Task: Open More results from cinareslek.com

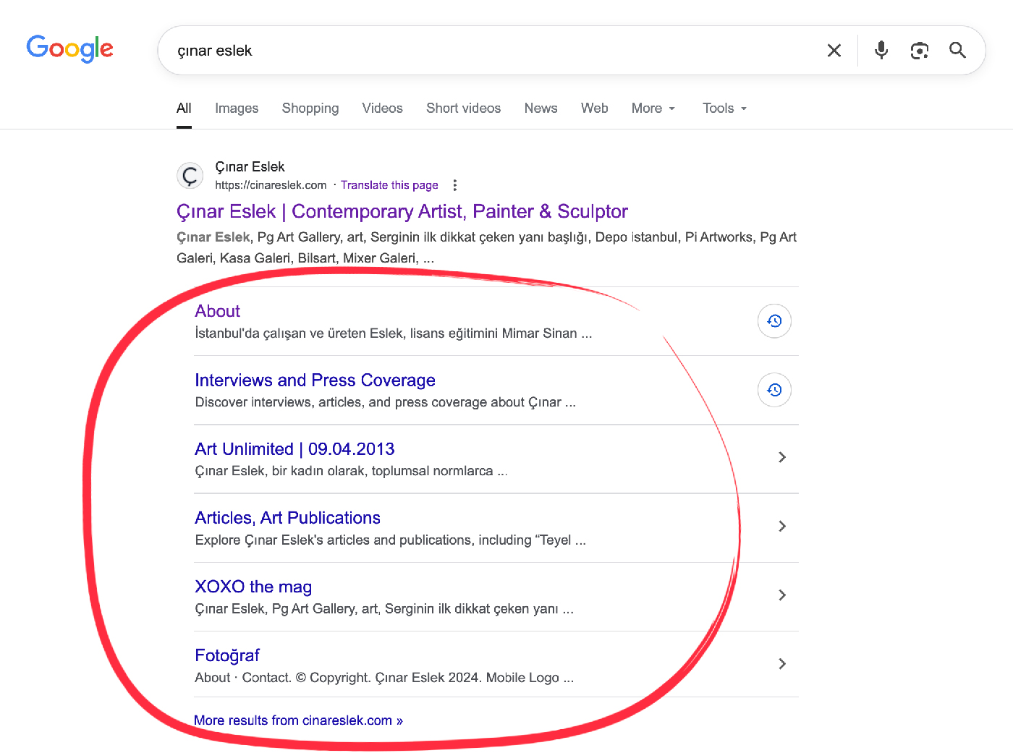Action: tap(298, 720)
